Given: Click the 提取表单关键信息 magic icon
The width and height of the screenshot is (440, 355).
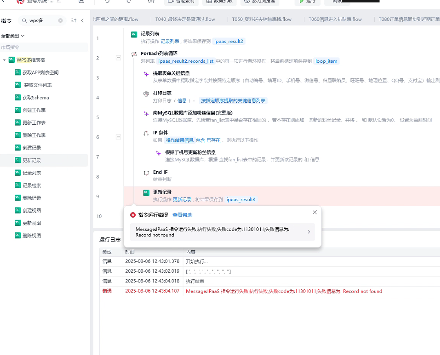Looking at the screenshot, I should (x=146, y=74).
